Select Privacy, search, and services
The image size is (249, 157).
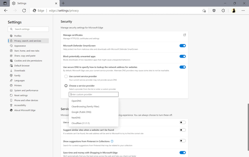tap(28, 41)
